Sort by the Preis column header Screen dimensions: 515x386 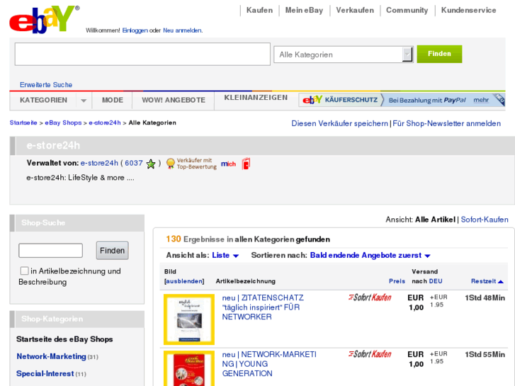(397, 281)
